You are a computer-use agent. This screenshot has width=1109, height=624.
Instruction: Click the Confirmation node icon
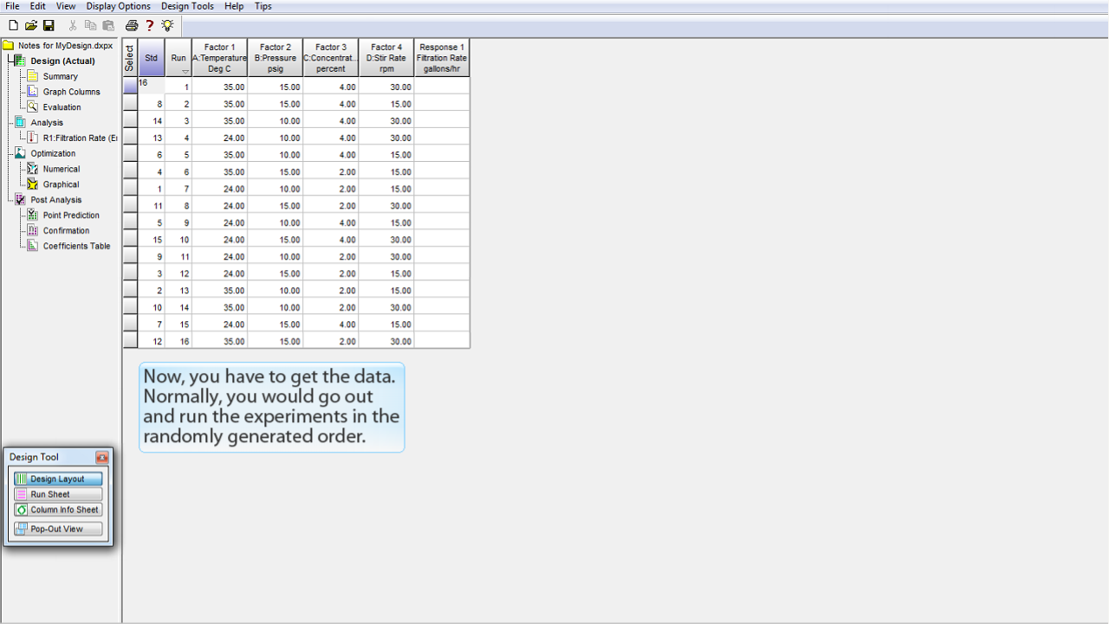[33, 231]
